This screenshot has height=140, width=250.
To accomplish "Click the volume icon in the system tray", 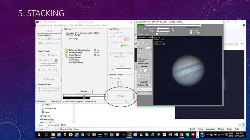I will coord(222,135).
